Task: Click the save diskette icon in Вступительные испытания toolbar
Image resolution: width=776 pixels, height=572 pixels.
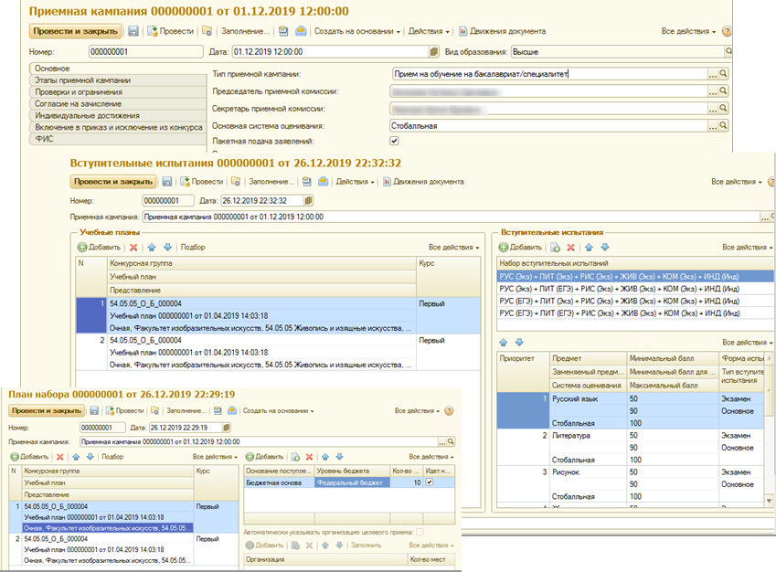Action: [x=167, y=182]
